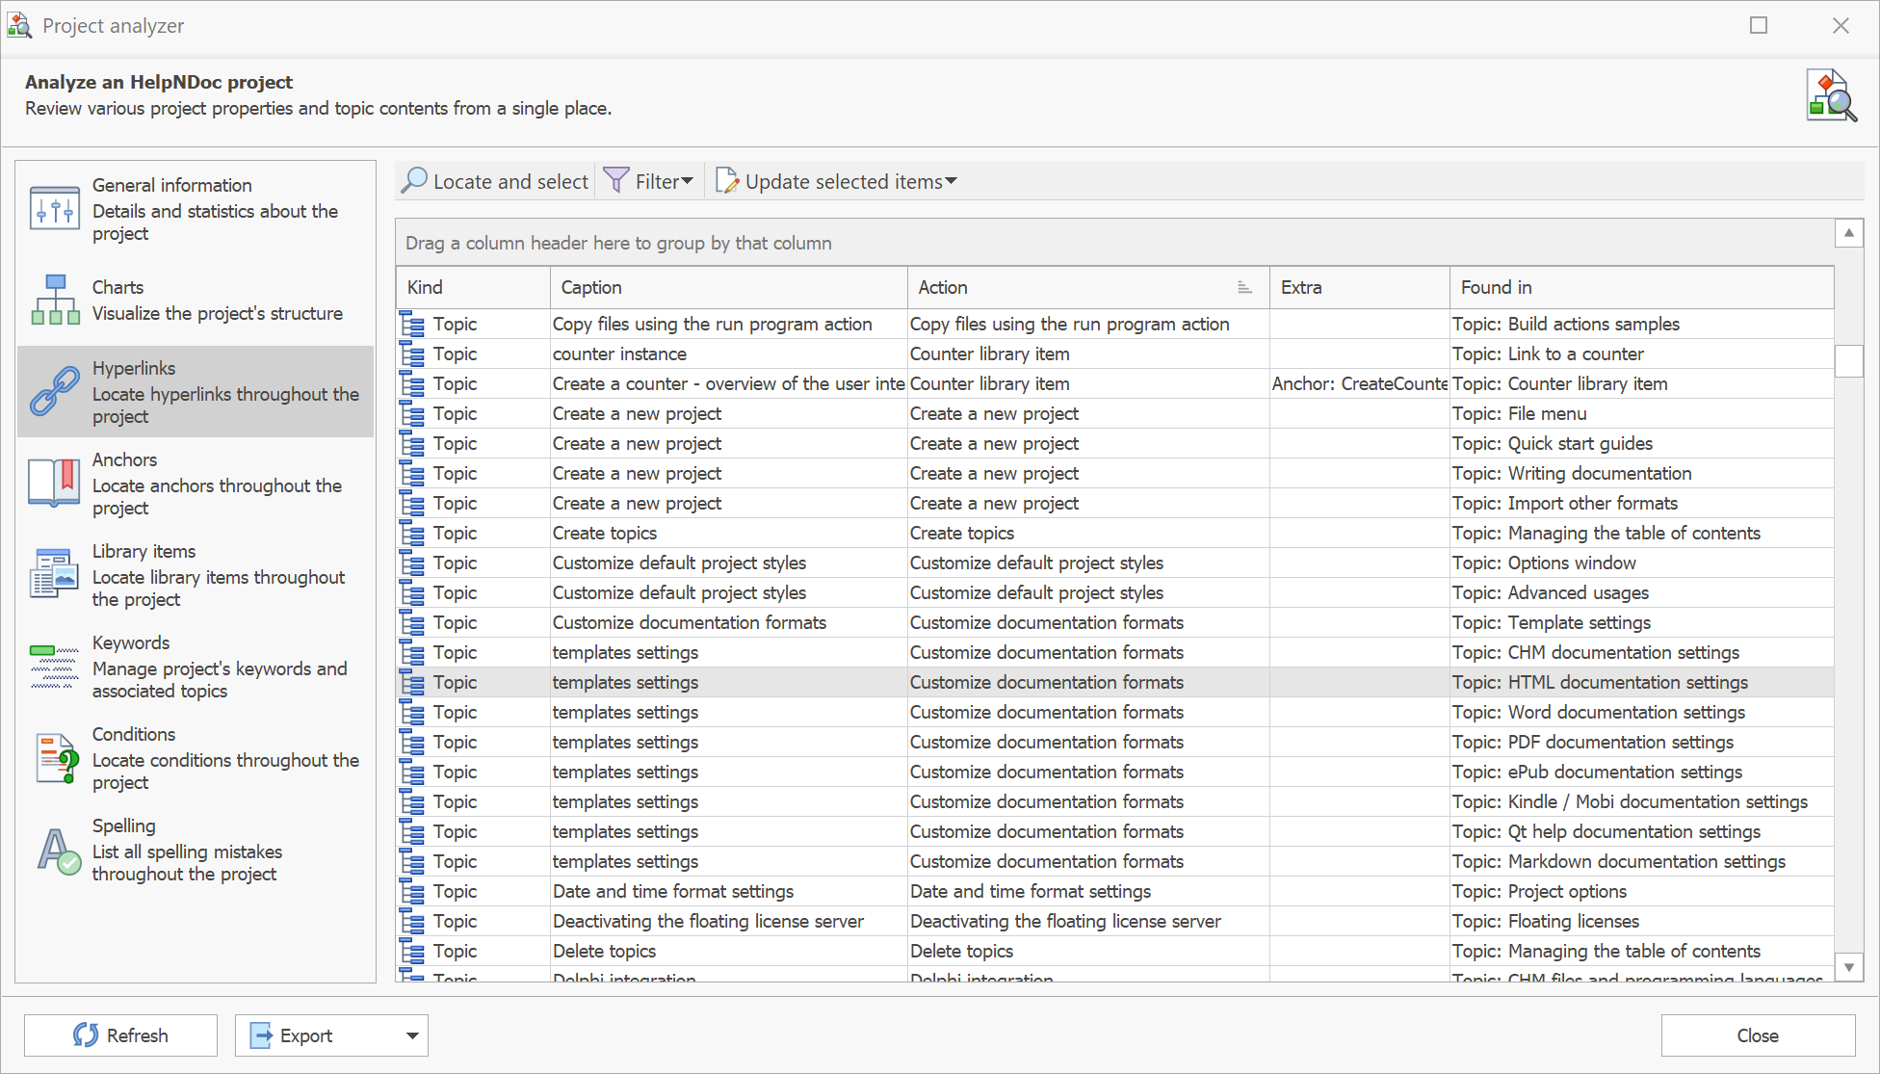Click the vertical scrollbar thumb
Viewport: 1880px width, 1074px height.
click(x=1849, y=361)
